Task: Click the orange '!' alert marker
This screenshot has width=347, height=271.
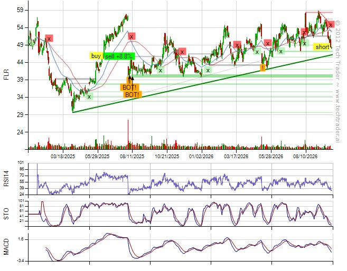Action: [x=262, y=67]
